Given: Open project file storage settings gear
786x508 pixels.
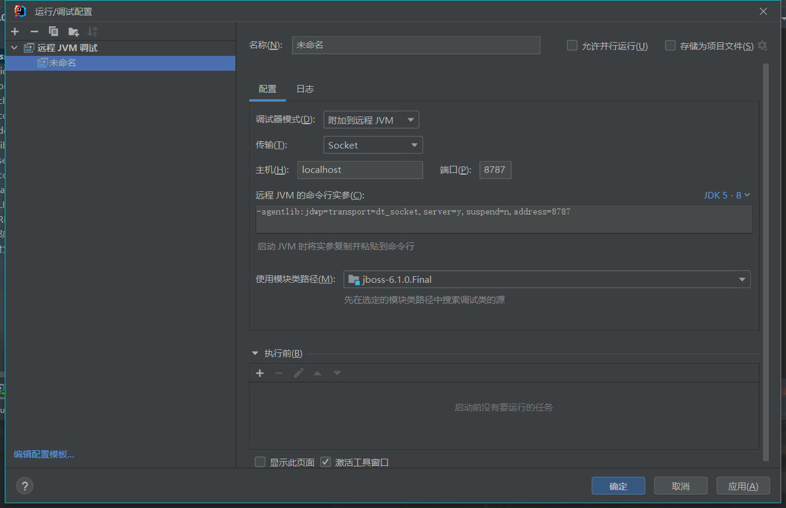Looking at the screenshot, I should (x=763, y=45).
